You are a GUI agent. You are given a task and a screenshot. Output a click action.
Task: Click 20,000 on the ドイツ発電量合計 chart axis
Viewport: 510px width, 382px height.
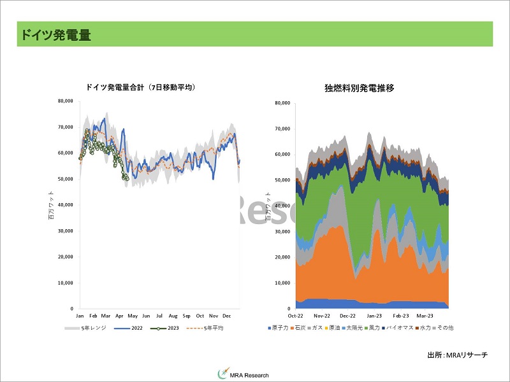(66, 257)
